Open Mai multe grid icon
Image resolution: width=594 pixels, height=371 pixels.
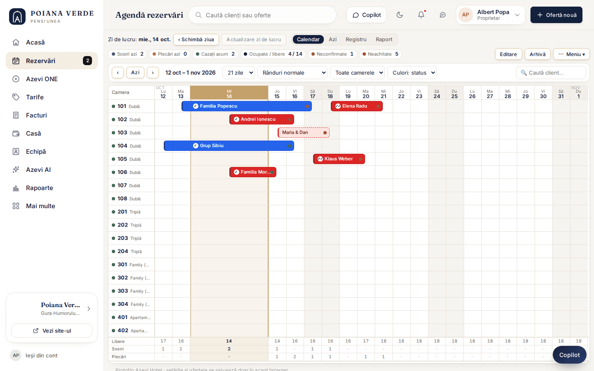point(16,206)
